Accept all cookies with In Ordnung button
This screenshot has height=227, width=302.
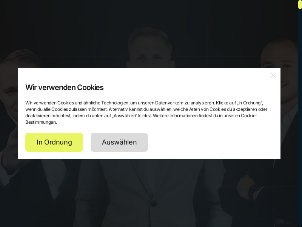pos(54,142)
